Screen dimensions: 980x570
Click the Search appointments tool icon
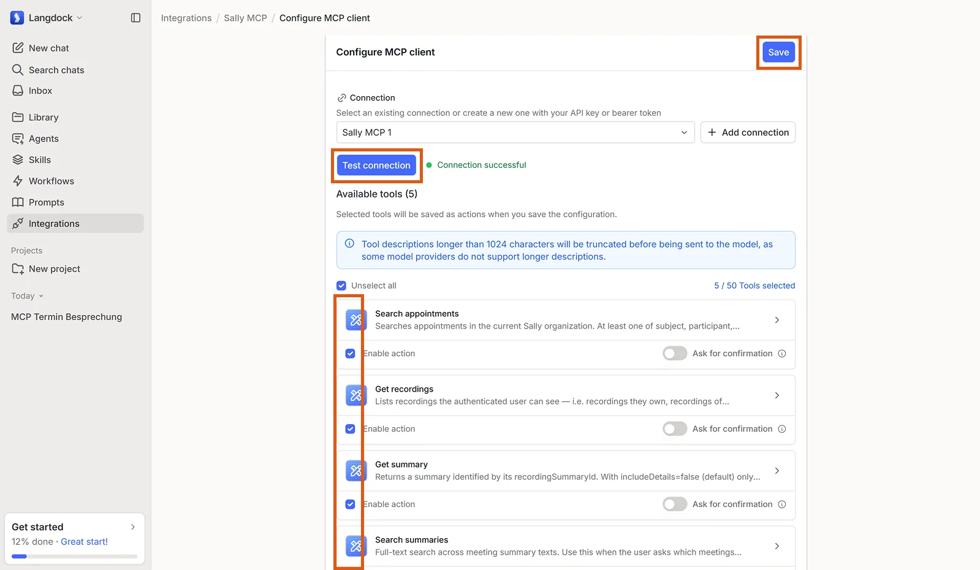click(355, 320)
